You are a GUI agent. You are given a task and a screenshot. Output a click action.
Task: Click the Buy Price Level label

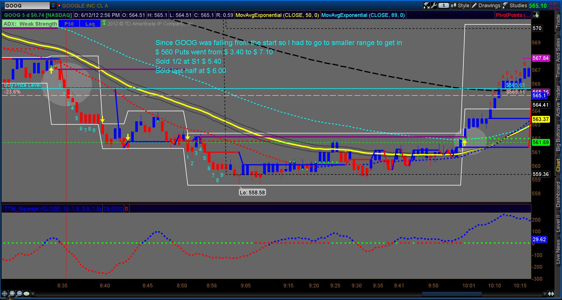coord(22,85)
